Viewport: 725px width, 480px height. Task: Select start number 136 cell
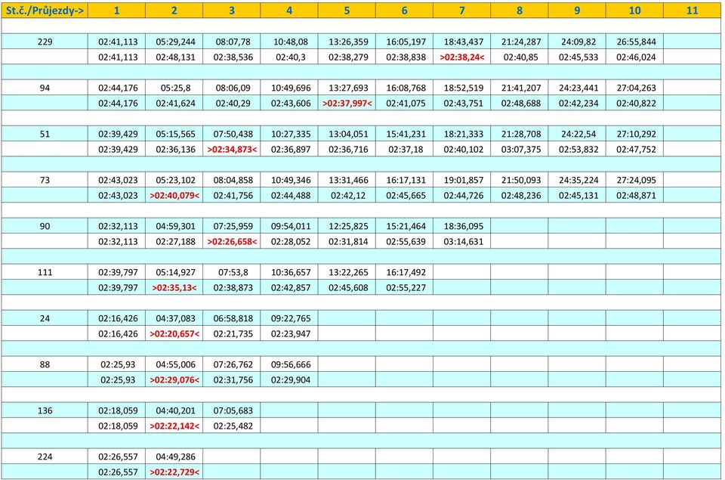(45, 410)
